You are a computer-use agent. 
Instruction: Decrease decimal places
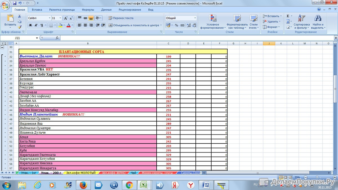[x=194, y=25]
